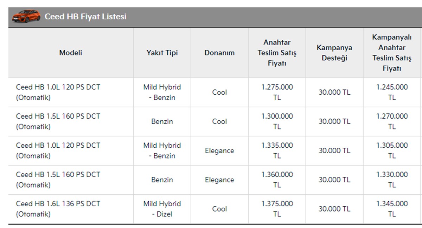The image size is (422, 228).
Task: Click the Kampanya Desteği column header
Action: click(x=334, y=53)
